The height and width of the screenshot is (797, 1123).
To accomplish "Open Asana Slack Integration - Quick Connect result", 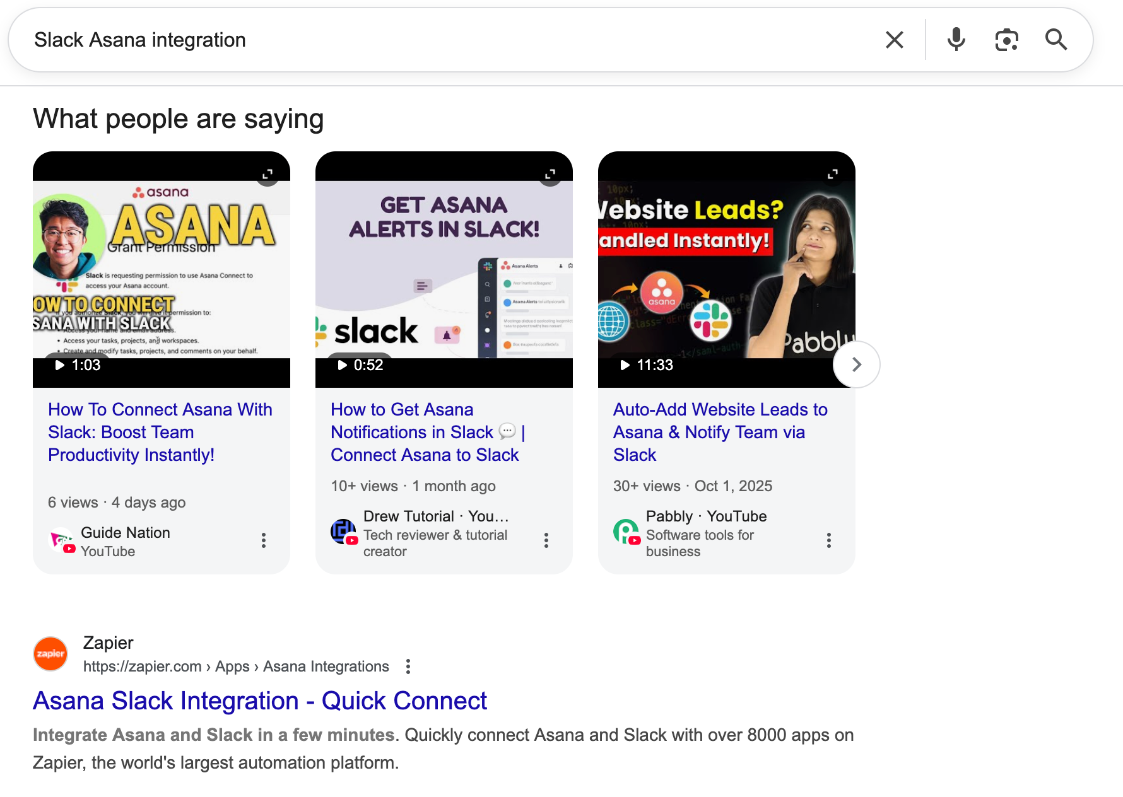I will point(260,701).
